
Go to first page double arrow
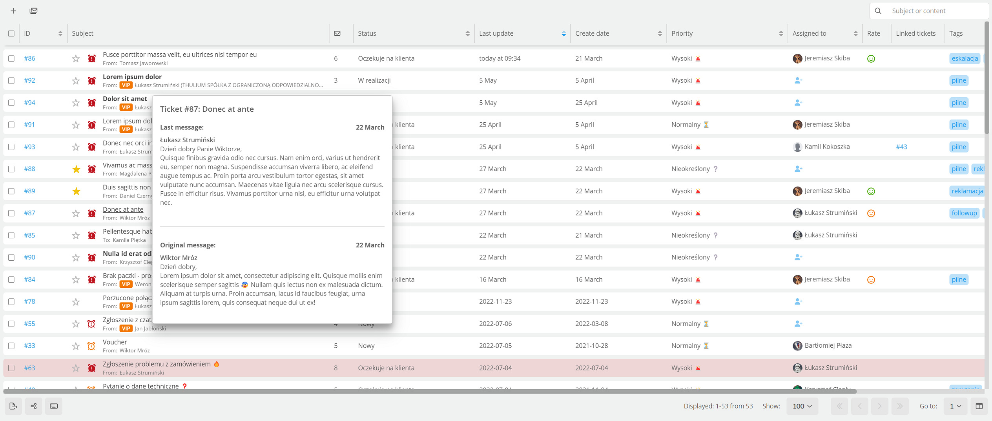pyautogui.click(x=839, y=406)
